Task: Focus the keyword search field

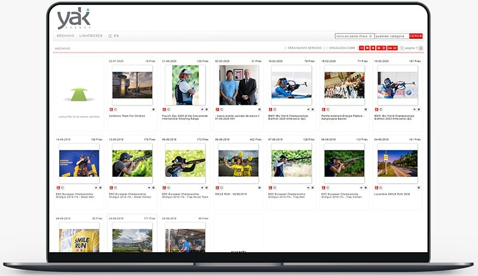Action: [x=354, y=36]
